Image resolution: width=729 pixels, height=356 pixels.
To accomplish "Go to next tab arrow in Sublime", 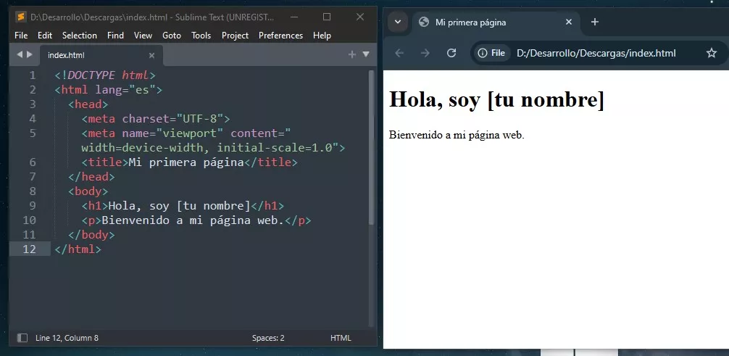I will (29, 54).
